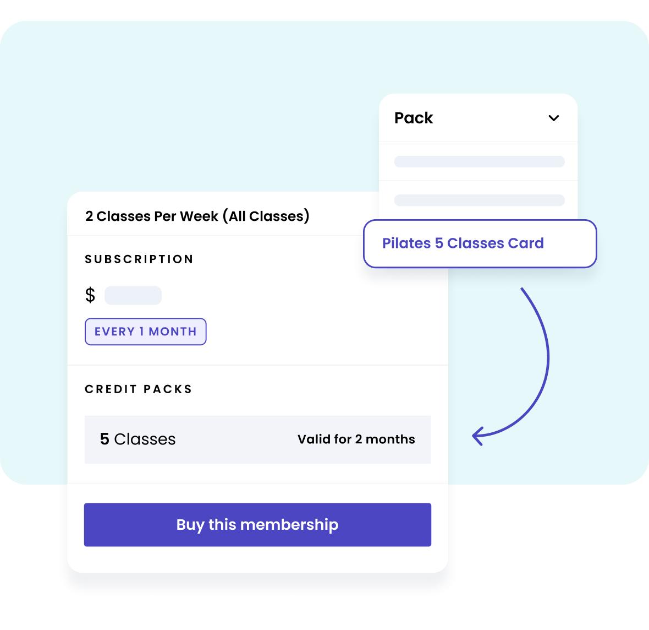
Task: Click the Buy this membership button
Action: (257, 524)
